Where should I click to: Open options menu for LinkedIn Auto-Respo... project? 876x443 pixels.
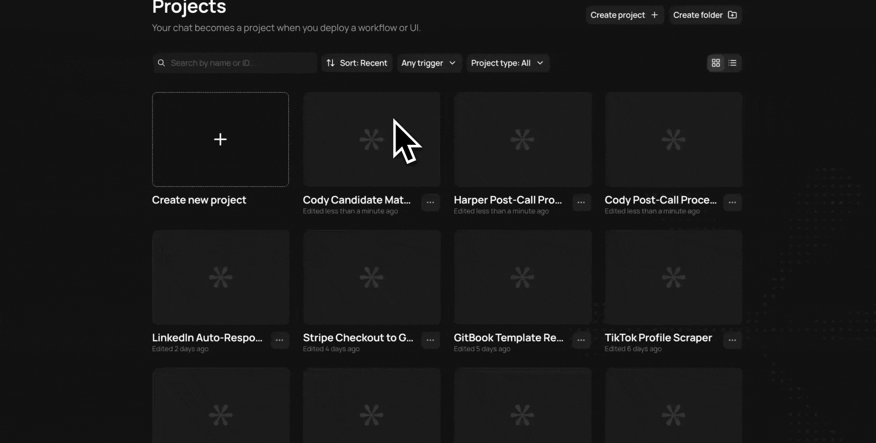279,340
